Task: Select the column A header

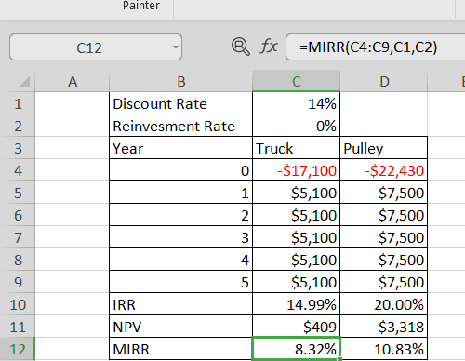Action: tap(73, 82)
